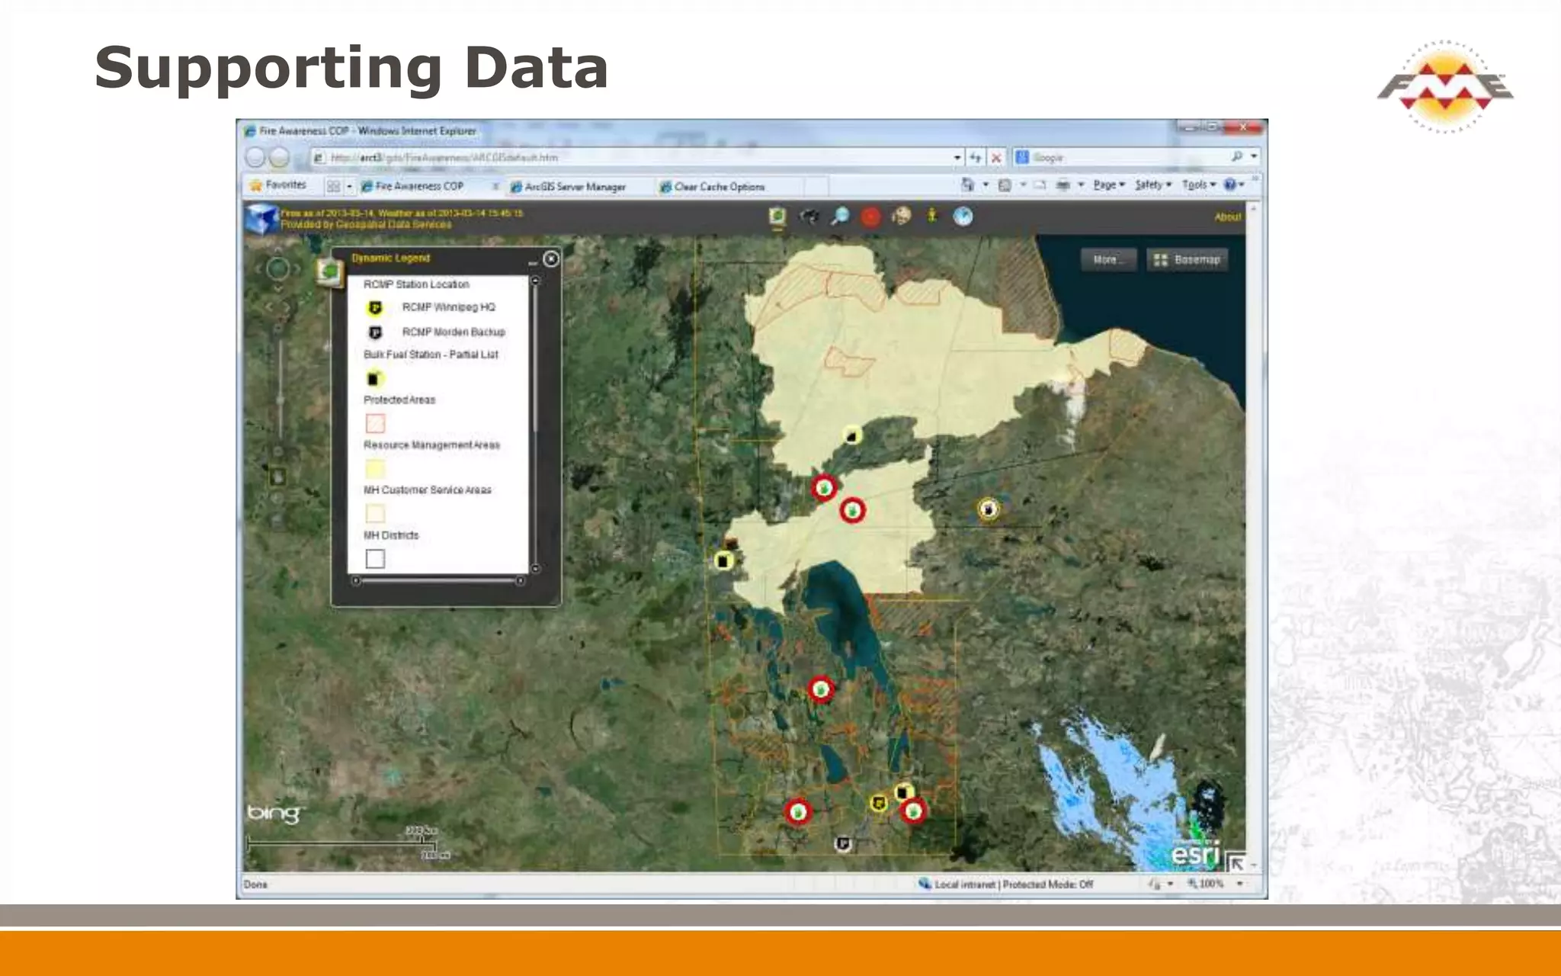Click the yellow person icon
This screenshot has height=976, width=1561.
click(931, 217)
